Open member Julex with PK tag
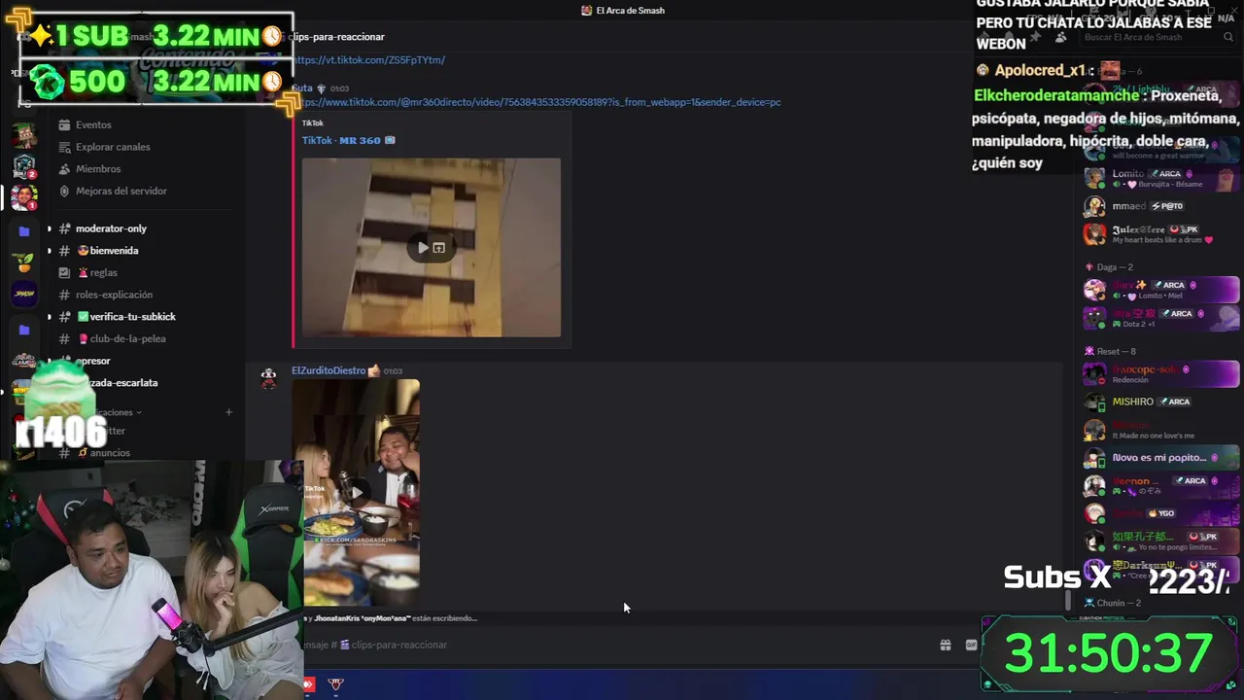Screen dimensions: 1244x700 [1161, 234]
